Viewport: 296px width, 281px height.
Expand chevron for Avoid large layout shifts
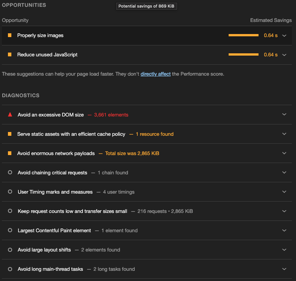tap(284, 250)
